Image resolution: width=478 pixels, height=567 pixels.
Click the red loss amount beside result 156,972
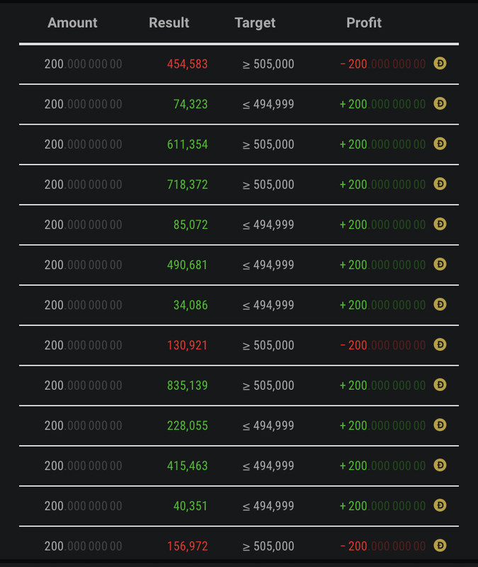pos(382,546)
